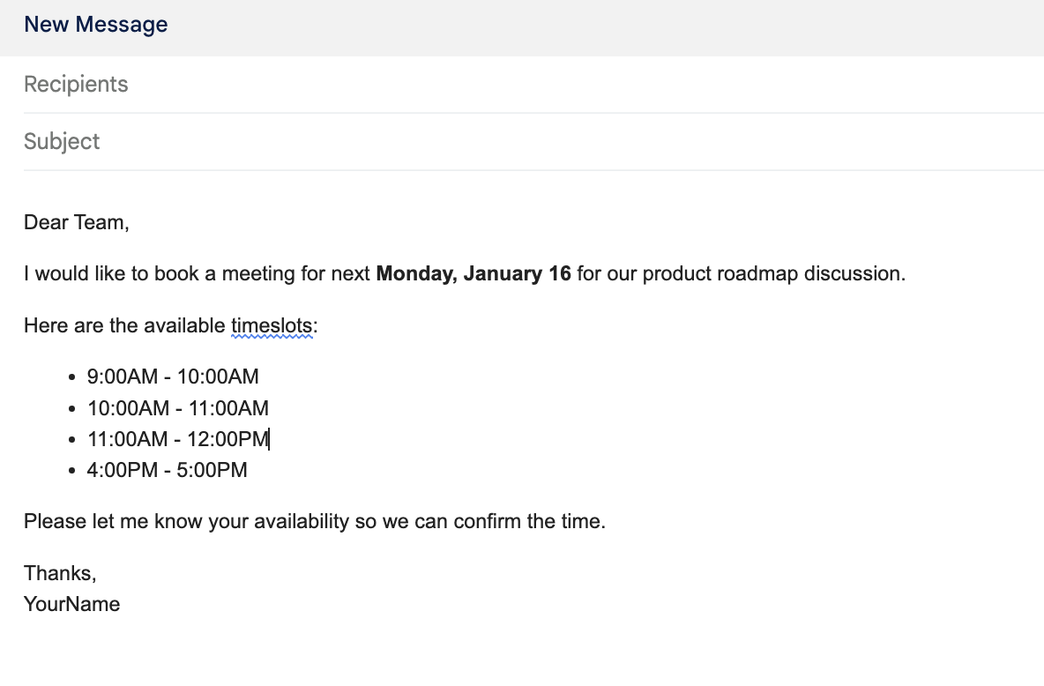Click the New Message title bar
Viewport: 1044px width, 686px height.
coord(95,25)
